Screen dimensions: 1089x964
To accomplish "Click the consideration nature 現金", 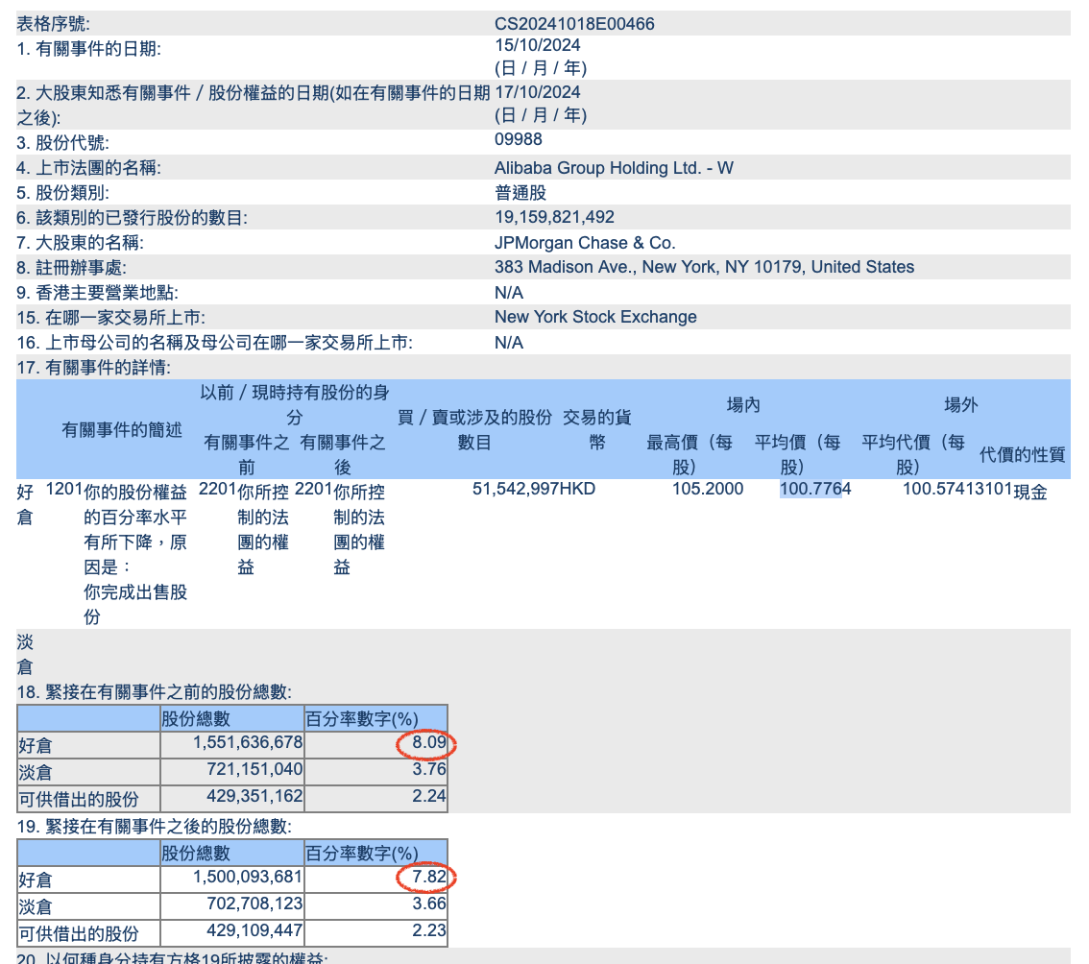I will 1030,492.
